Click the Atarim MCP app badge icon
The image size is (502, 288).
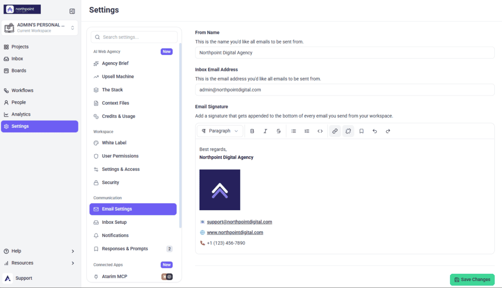click(167, 277)
